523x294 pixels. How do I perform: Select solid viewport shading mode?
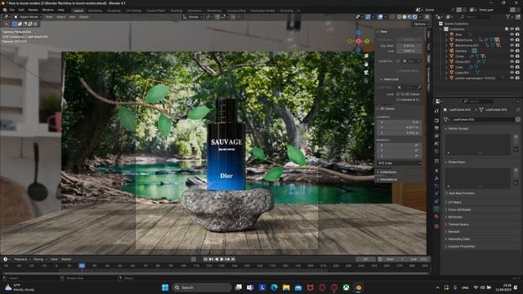405,16
